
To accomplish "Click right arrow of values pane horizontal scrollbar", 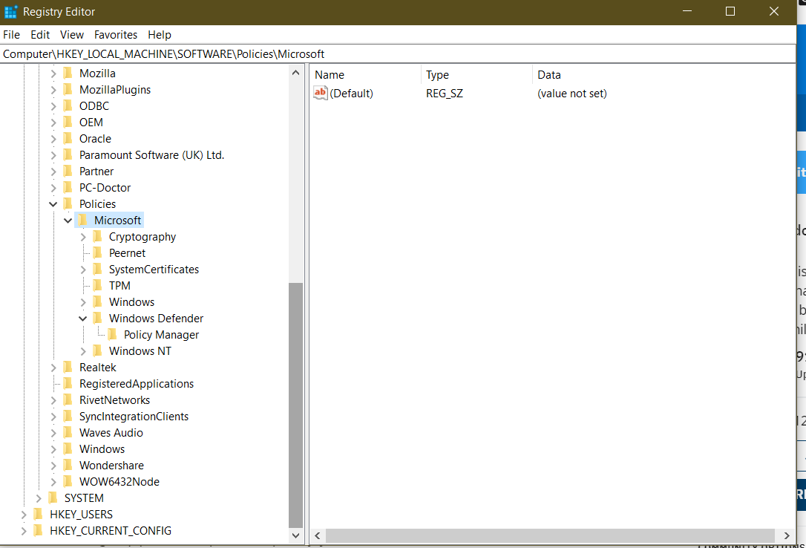I will click(787, 535).
